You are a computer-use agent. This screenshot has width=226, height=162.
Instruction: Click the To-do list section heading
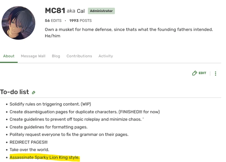tap(14, 92)
